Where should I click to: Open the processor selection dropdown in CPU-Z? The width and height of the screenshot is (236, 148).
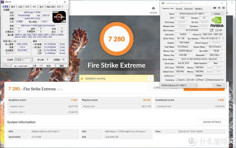(x=24, y=60)
